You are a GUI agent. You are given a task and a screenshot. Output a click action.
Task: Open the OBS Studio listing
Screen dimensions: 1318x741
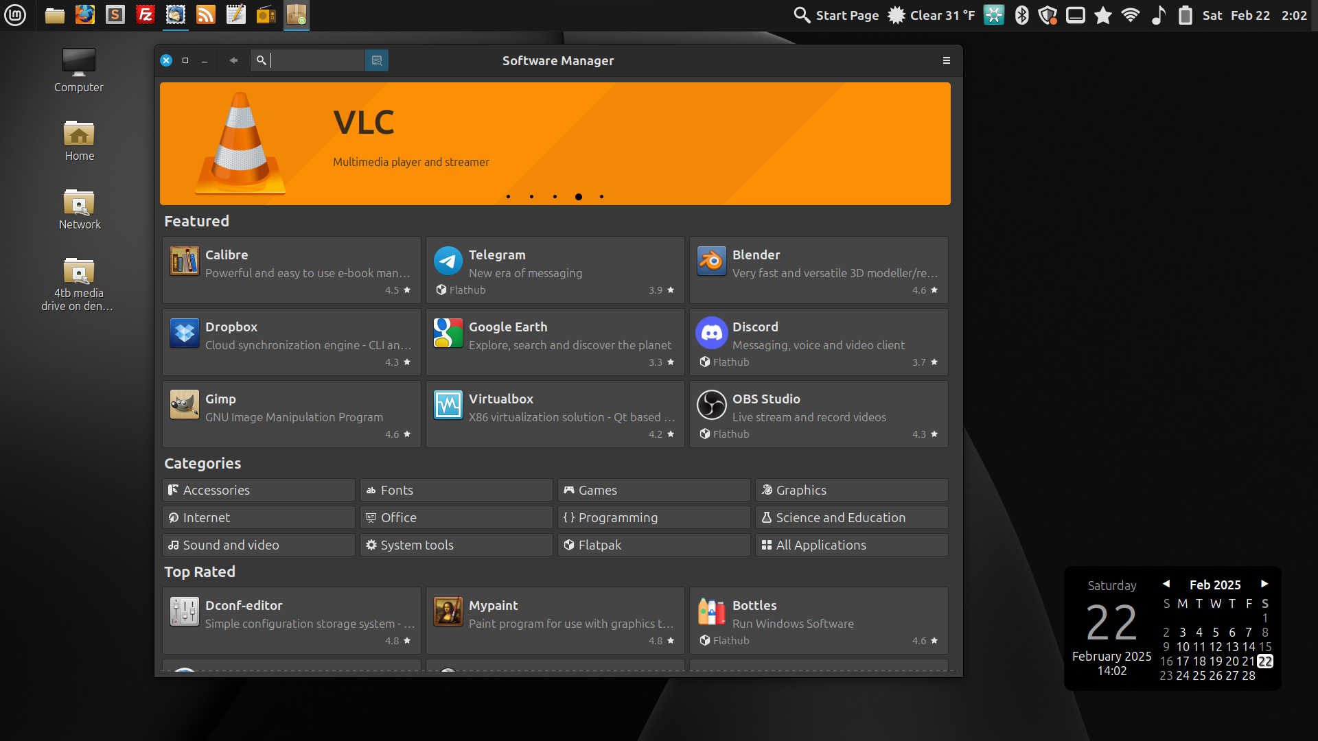pyautogui.click(x=818, y=414)
